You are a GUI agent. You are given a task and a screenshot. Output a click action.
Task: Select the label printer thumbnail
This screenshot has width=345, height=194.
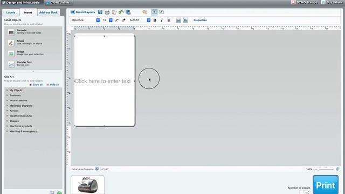click(87, 184)
